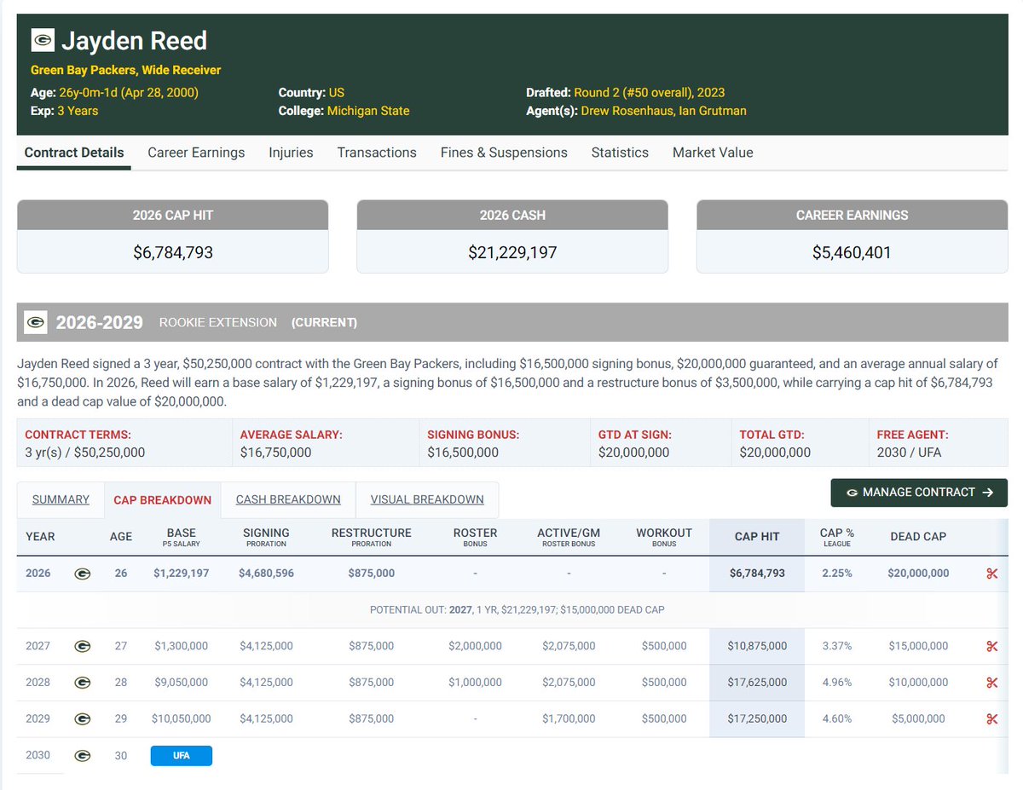Click the 2027 roster bonus $2,000,000
Image resolution: width=1023 pixels, height=790 pixels.
475,646
